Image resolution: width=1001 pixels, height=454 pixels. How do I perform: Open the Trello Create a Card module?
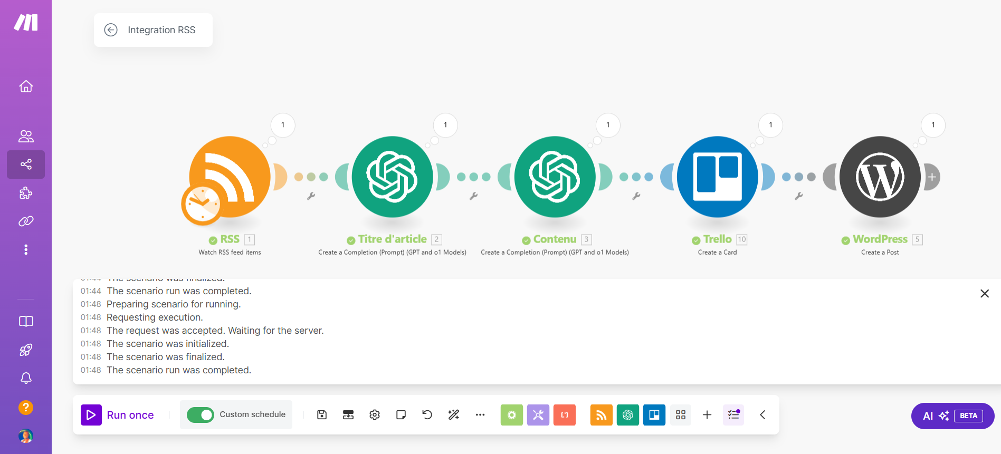click(x=718, y=177)
